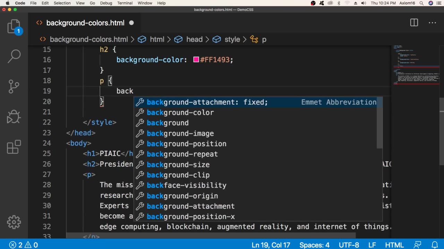The image size is (444, 249).
Task: Open the Extensions view
Action: tap(14, 147)
